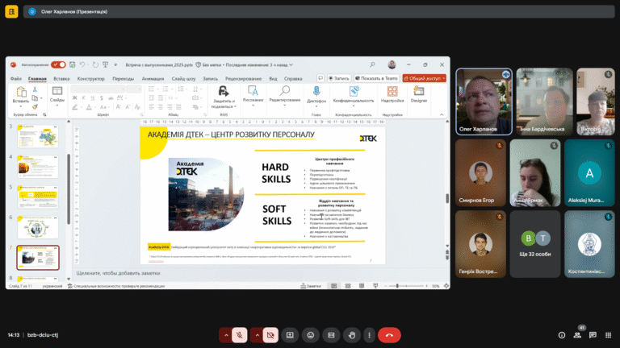Open meeting details info icon
Screen dimensions: 620x348
tap(562, 335)
